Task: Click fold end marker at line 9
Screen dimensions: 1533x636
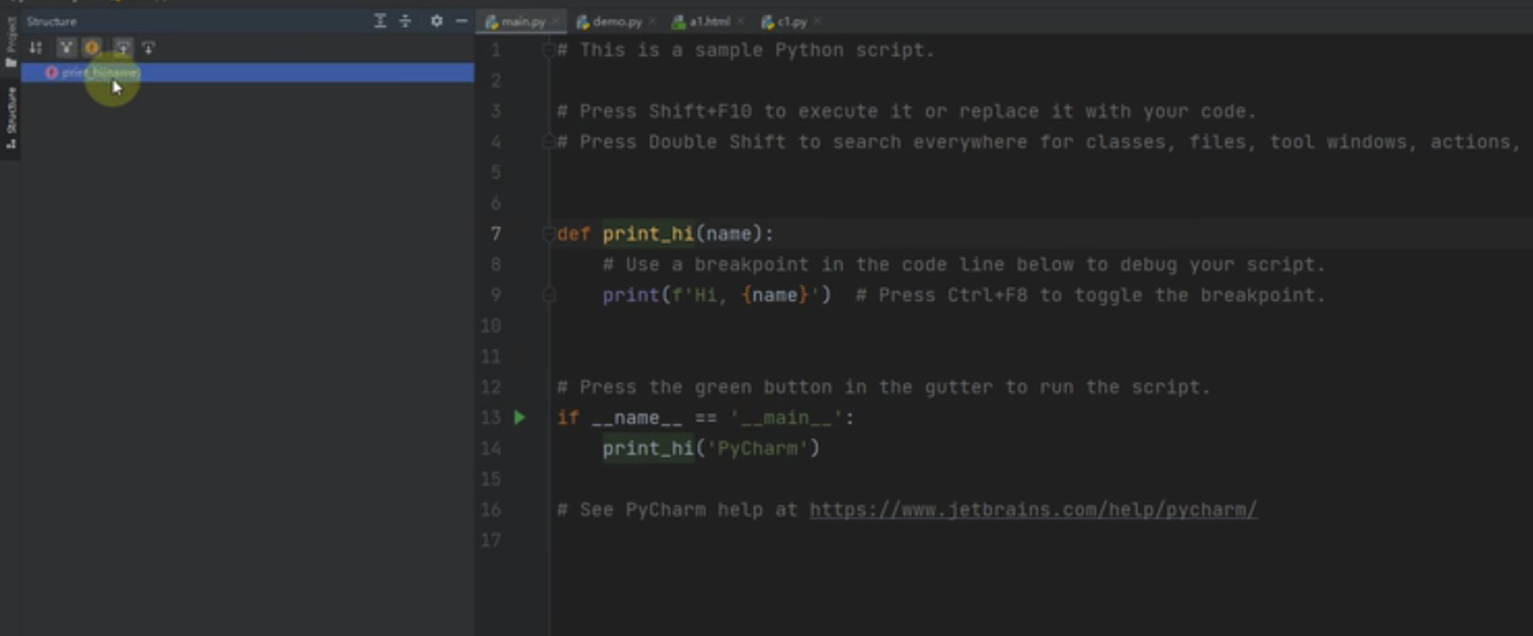Action: click(548, 295)
